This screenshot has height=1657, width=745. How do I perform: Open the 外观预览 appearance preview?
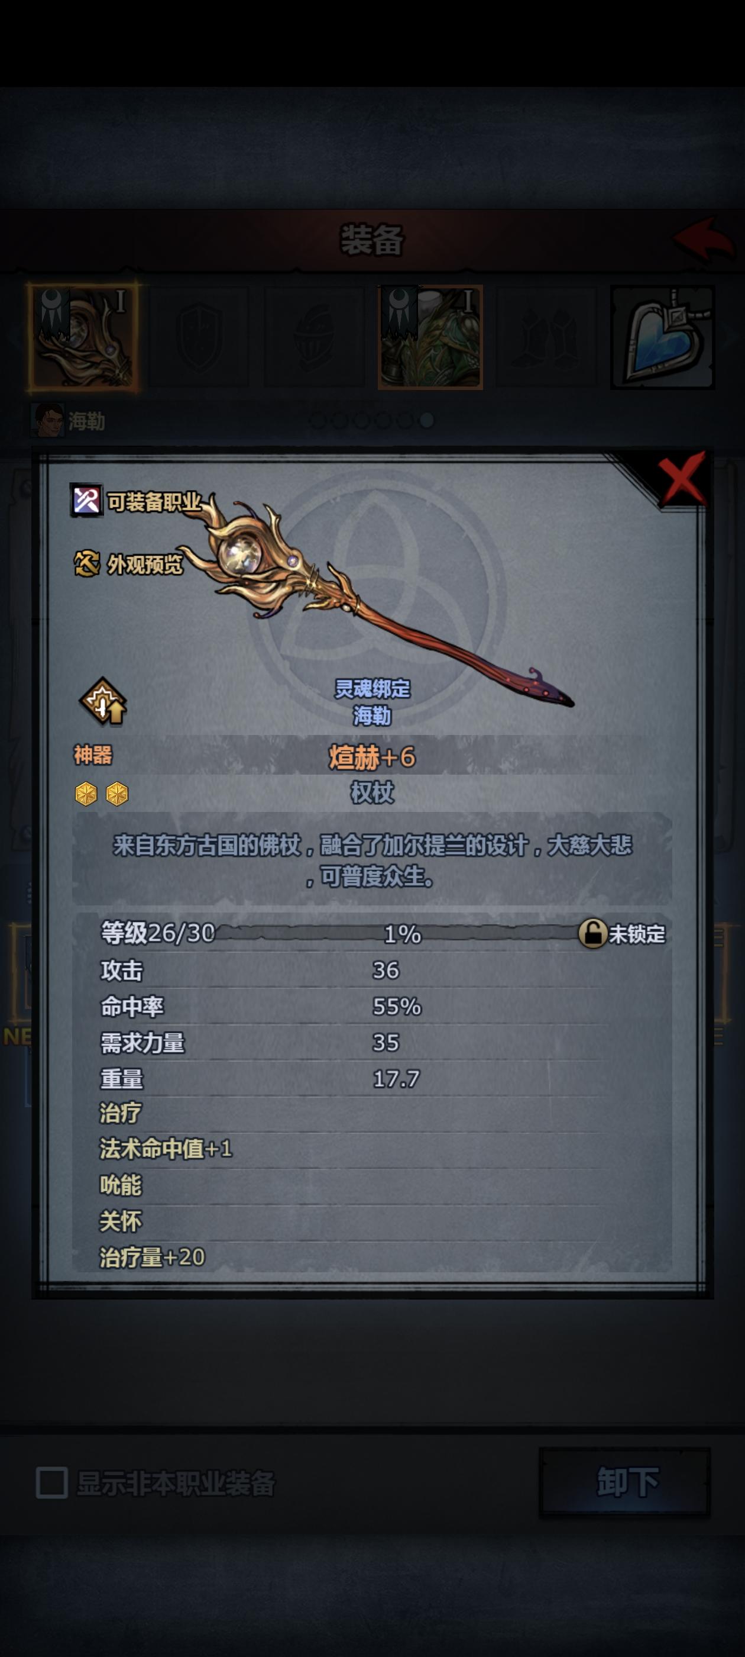128,564
